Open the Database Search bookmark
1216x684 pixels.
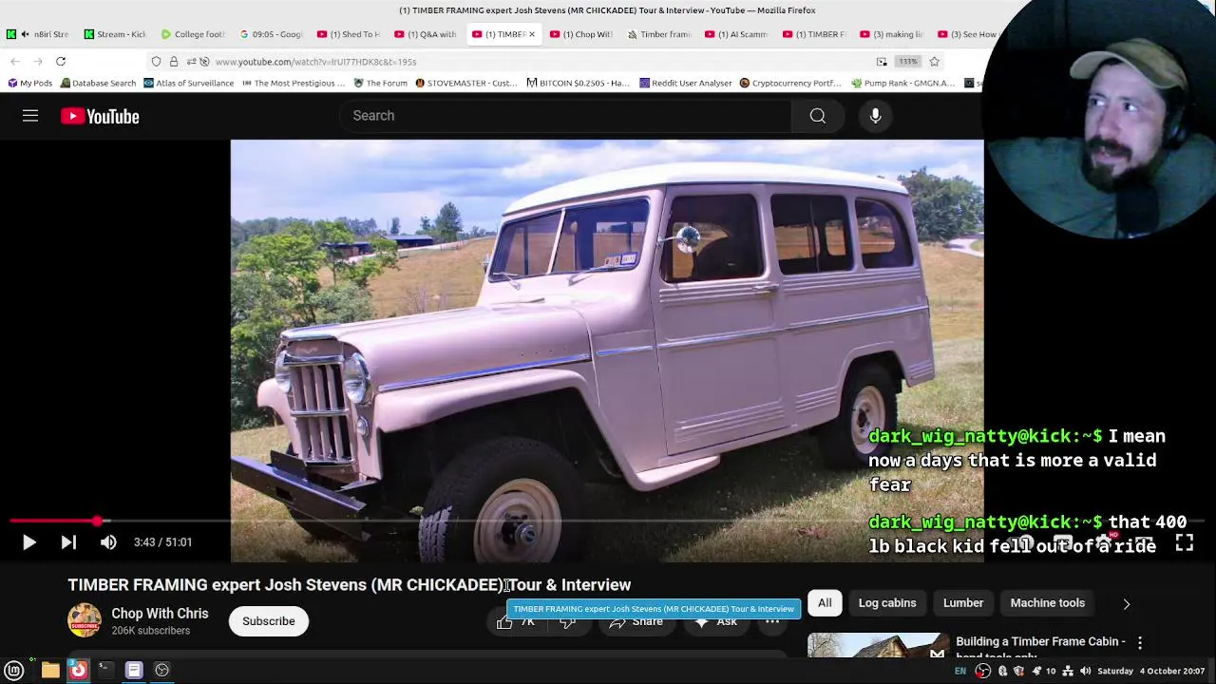coord(98,83)
